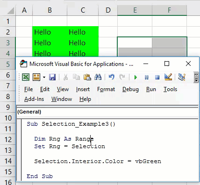Click the Cut scissors icon
The width and height of the screenshot is (200, 185).
[x=65, y=77]
